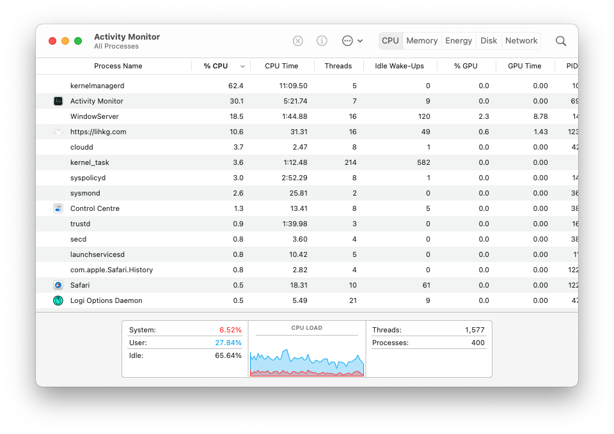Select the cloudd process row
The height and width of the screenshot is (434, 614).
[x=307, y=147]
